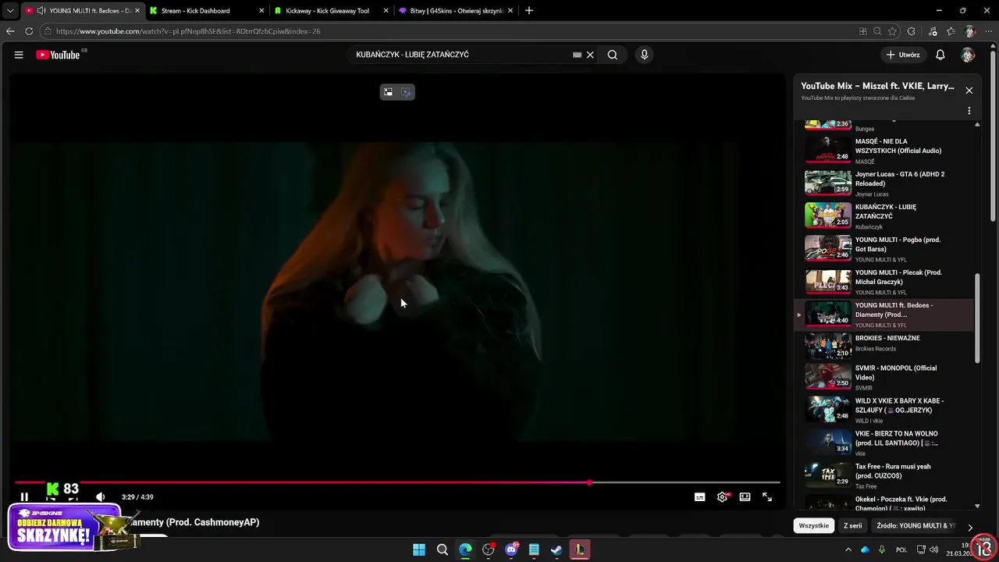Open the browser tab list dropdown
This screenshot has width=999, height=562.
pos(9,11)
